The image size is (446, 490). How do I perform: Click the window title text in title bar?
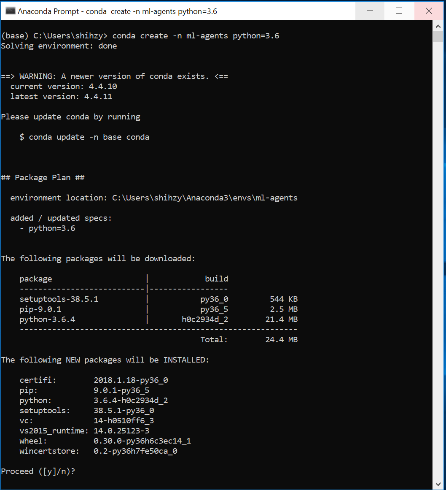[117, 11]
